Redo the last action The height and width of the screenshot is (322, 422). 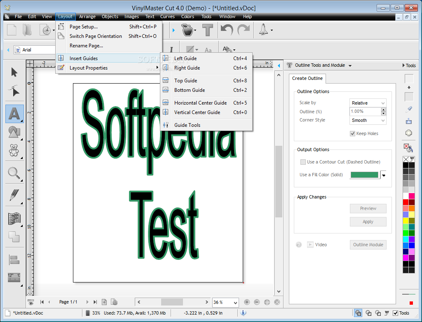[244, 30]
